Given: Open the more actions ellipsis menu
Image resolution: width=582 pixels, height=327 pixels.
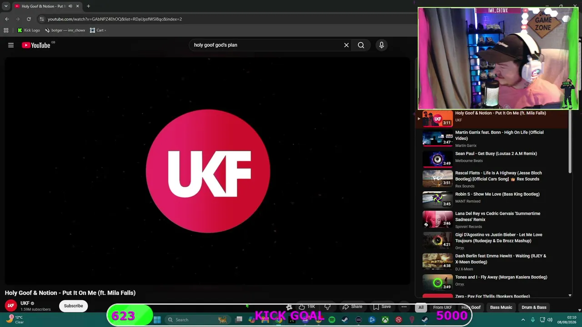Looking at the screenshot, I should [x=404, y=307].
